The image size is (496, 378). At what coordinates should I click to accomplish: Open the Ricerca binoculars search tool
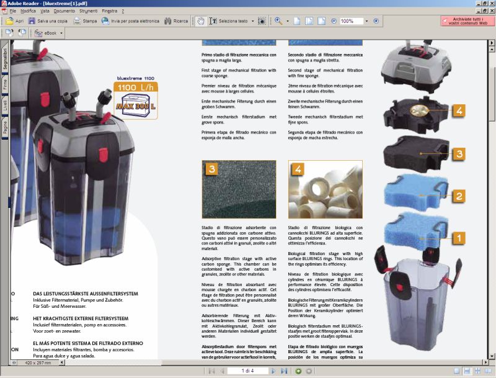click(176, 21)
